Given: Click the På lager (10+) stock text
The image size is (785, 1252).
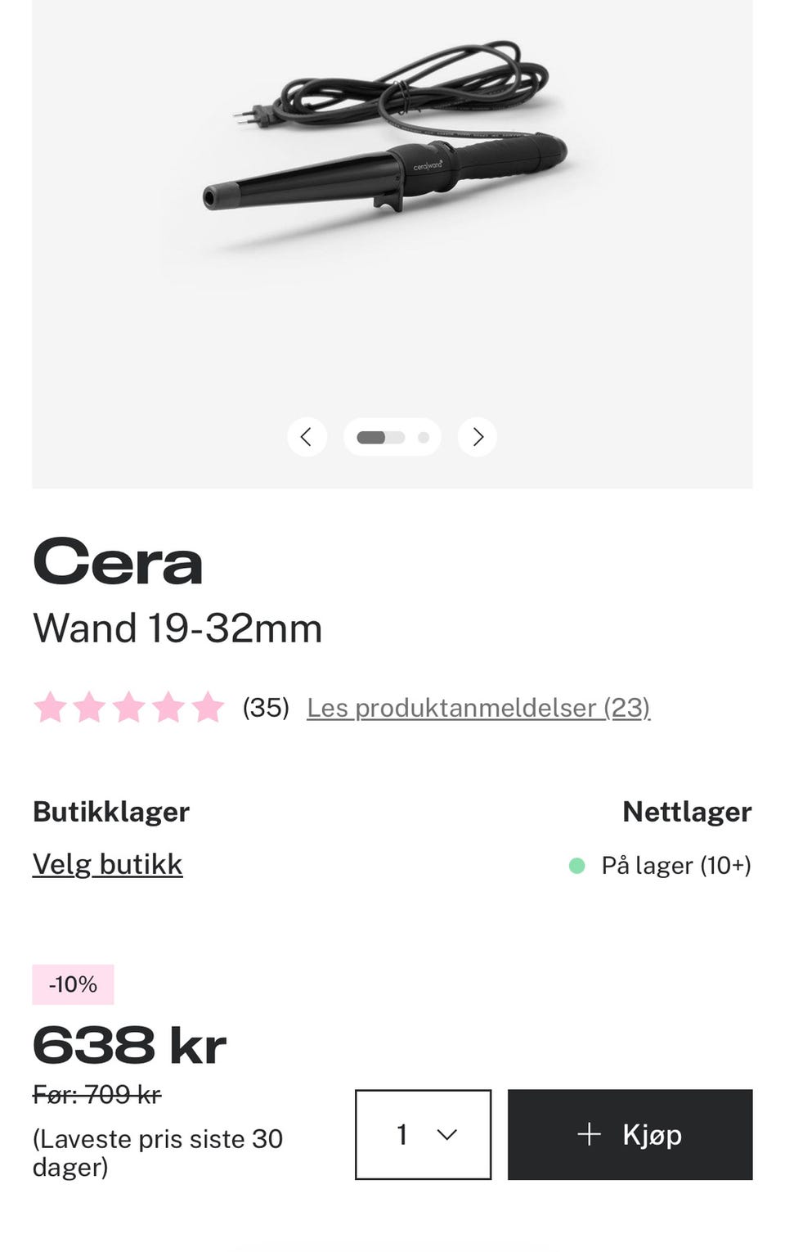Looking at the screenshot, I should click(676, 866).
